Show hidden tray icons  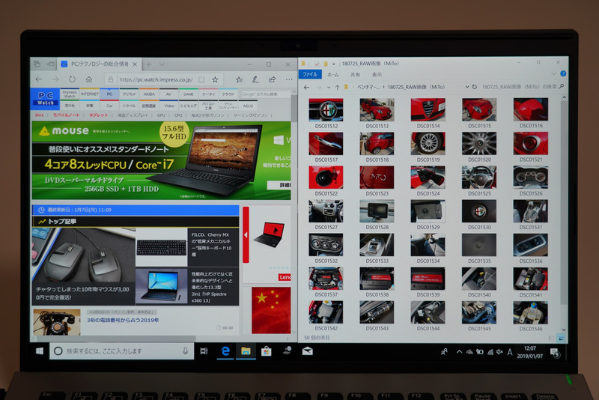459,352
